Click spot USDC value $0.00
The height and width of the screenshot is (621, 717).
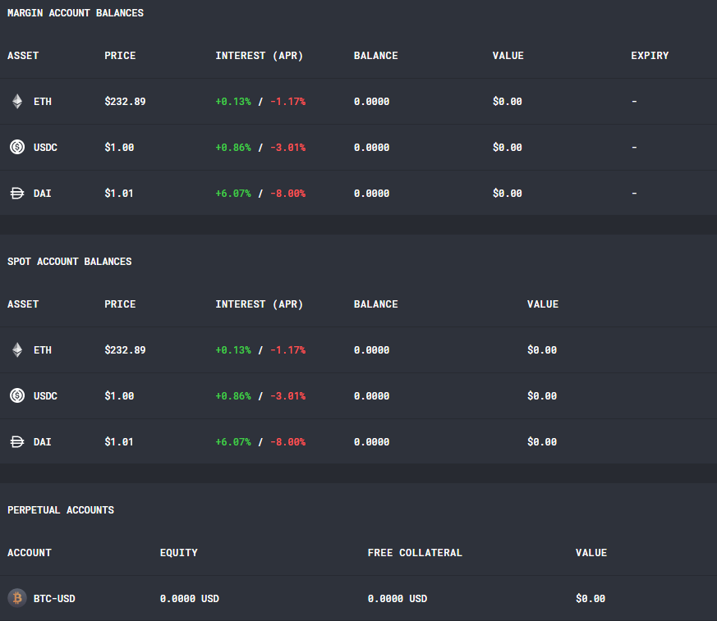542,395
